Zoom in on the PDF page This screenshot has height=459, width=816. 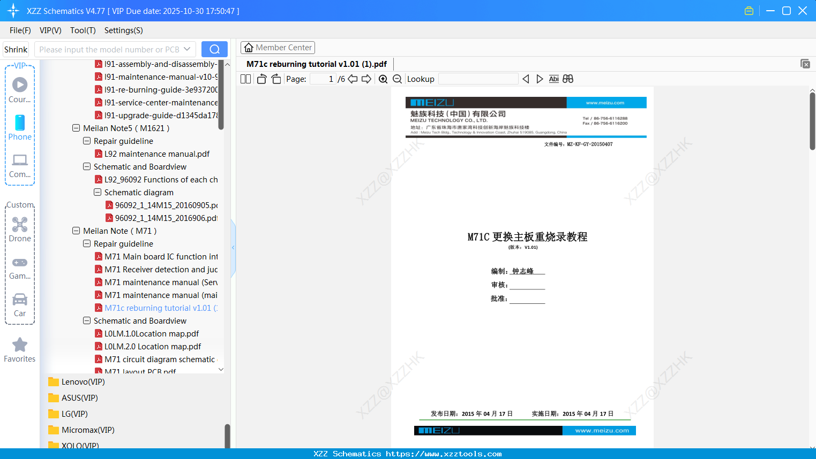[383, 79]
